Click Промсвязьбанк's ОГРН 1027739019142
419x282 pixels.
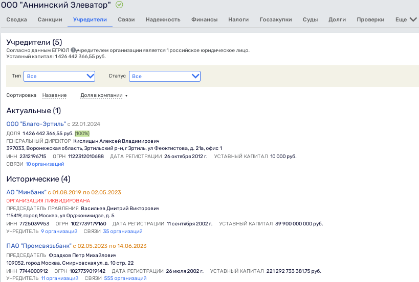point(87,271)
